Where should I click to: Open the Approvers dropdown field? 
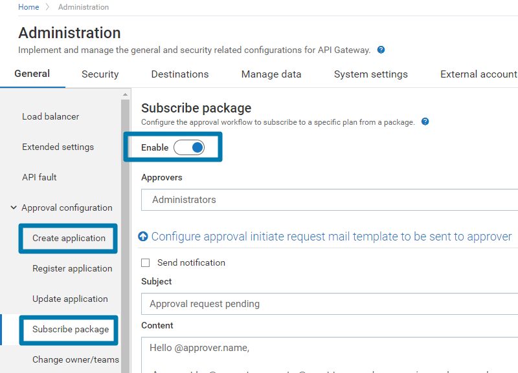click(330, 200)
